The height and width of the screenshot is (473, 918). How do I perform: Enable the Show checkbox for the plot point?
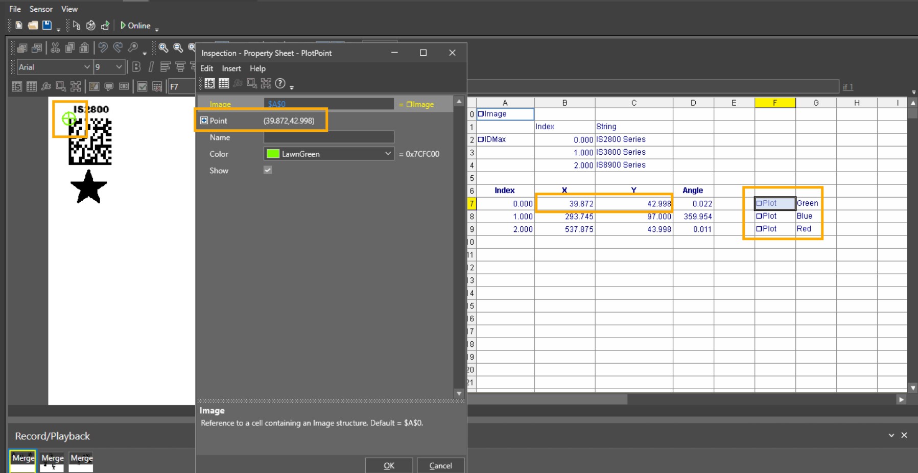click(x=267, y=170)
